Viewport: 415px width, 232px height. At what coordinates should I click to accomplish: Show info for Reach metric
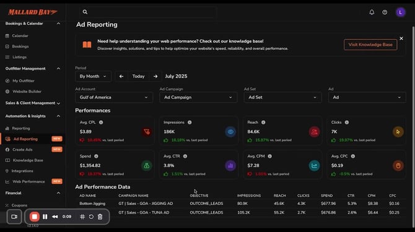[263, 122]
